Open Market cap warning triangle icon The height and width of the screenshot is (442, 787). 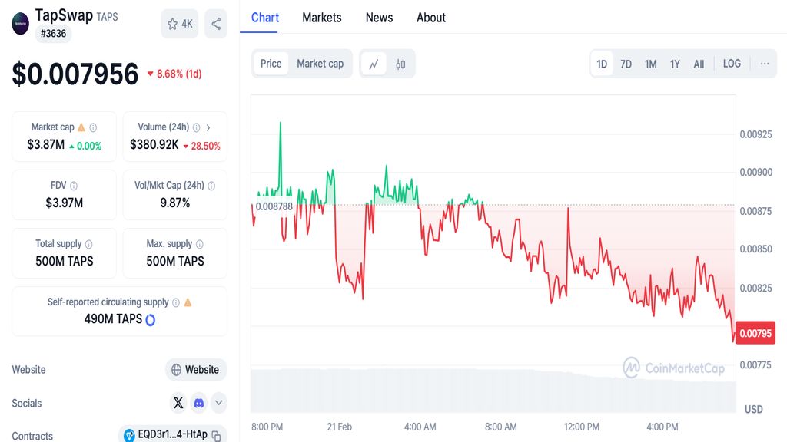click(x=81, y=127)
